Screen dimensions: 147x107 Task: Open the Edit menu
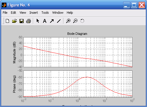click(x=13, y=13)
